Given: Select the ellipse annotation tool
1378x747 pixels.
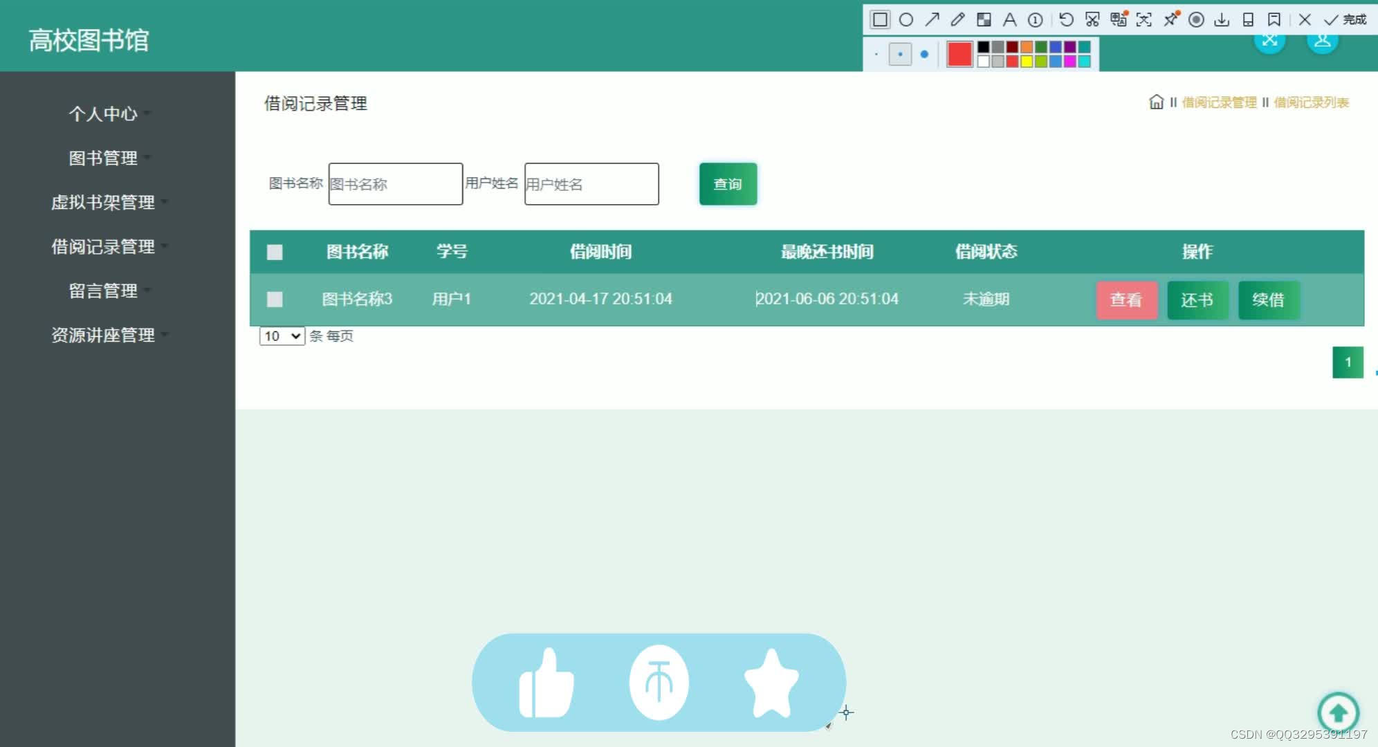Looking at the screenshot, I should [x=906, y=19].
